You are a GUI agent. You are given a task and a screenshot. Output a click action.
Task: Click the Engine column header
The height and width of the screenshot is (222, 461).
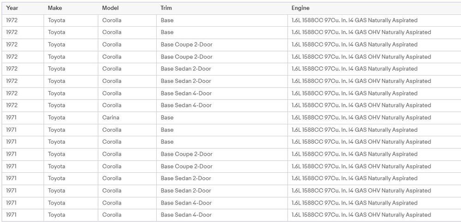(374, 8)
